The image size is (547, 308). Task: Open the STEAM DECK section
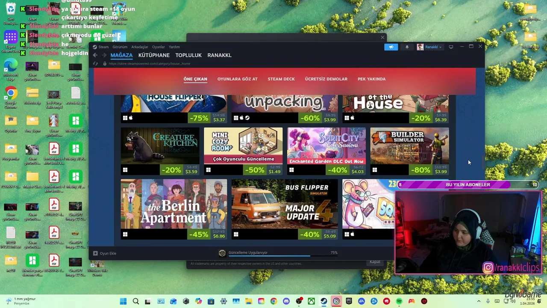pyautogui.click(x=281, y=79)
